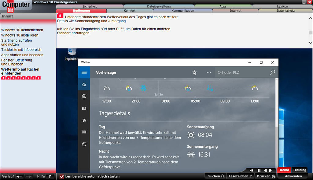Screen dimensions: 313x180
Task: Open the Suchen search function
Action: (x=216, y=176)
